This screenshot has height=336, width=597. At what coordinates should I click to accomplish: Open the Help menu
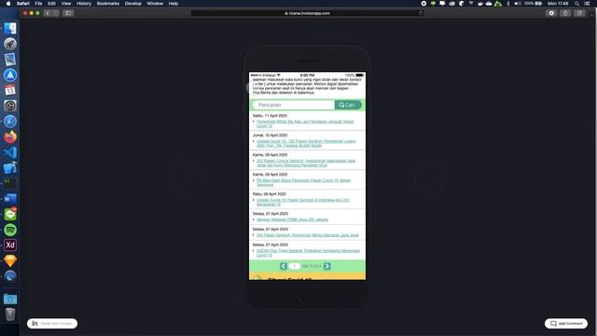click(174, 4)
